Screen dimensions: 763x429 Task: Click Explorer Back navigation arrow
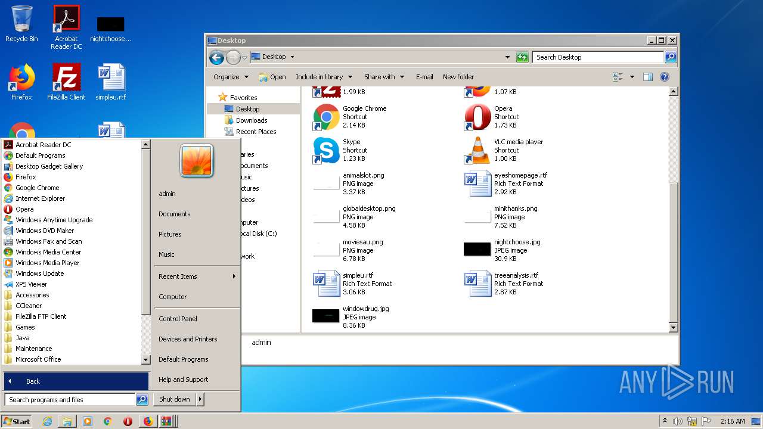(216, 57)
